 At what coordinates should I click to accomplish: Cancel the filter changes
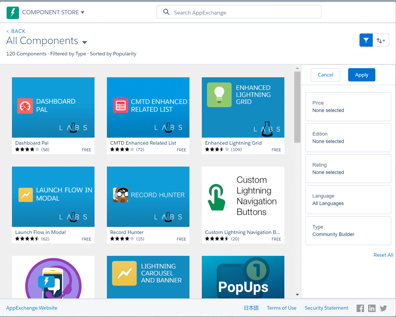tap(325, 75)
